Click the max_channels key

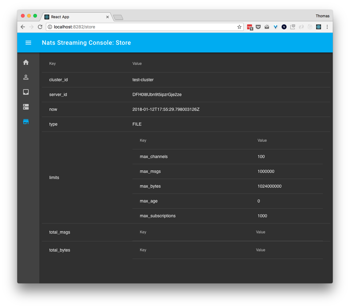click(153, 157)
